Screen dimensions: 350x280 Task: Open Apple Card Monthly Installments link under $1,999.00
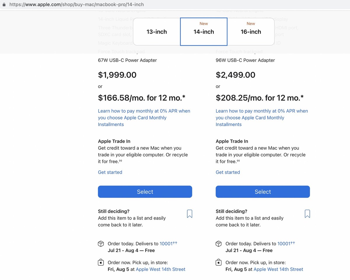click(144, 118)
